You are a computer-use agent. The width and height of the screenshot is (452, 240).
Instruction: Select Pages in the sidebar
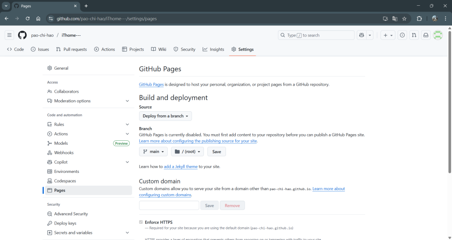(x=88, y=191)
